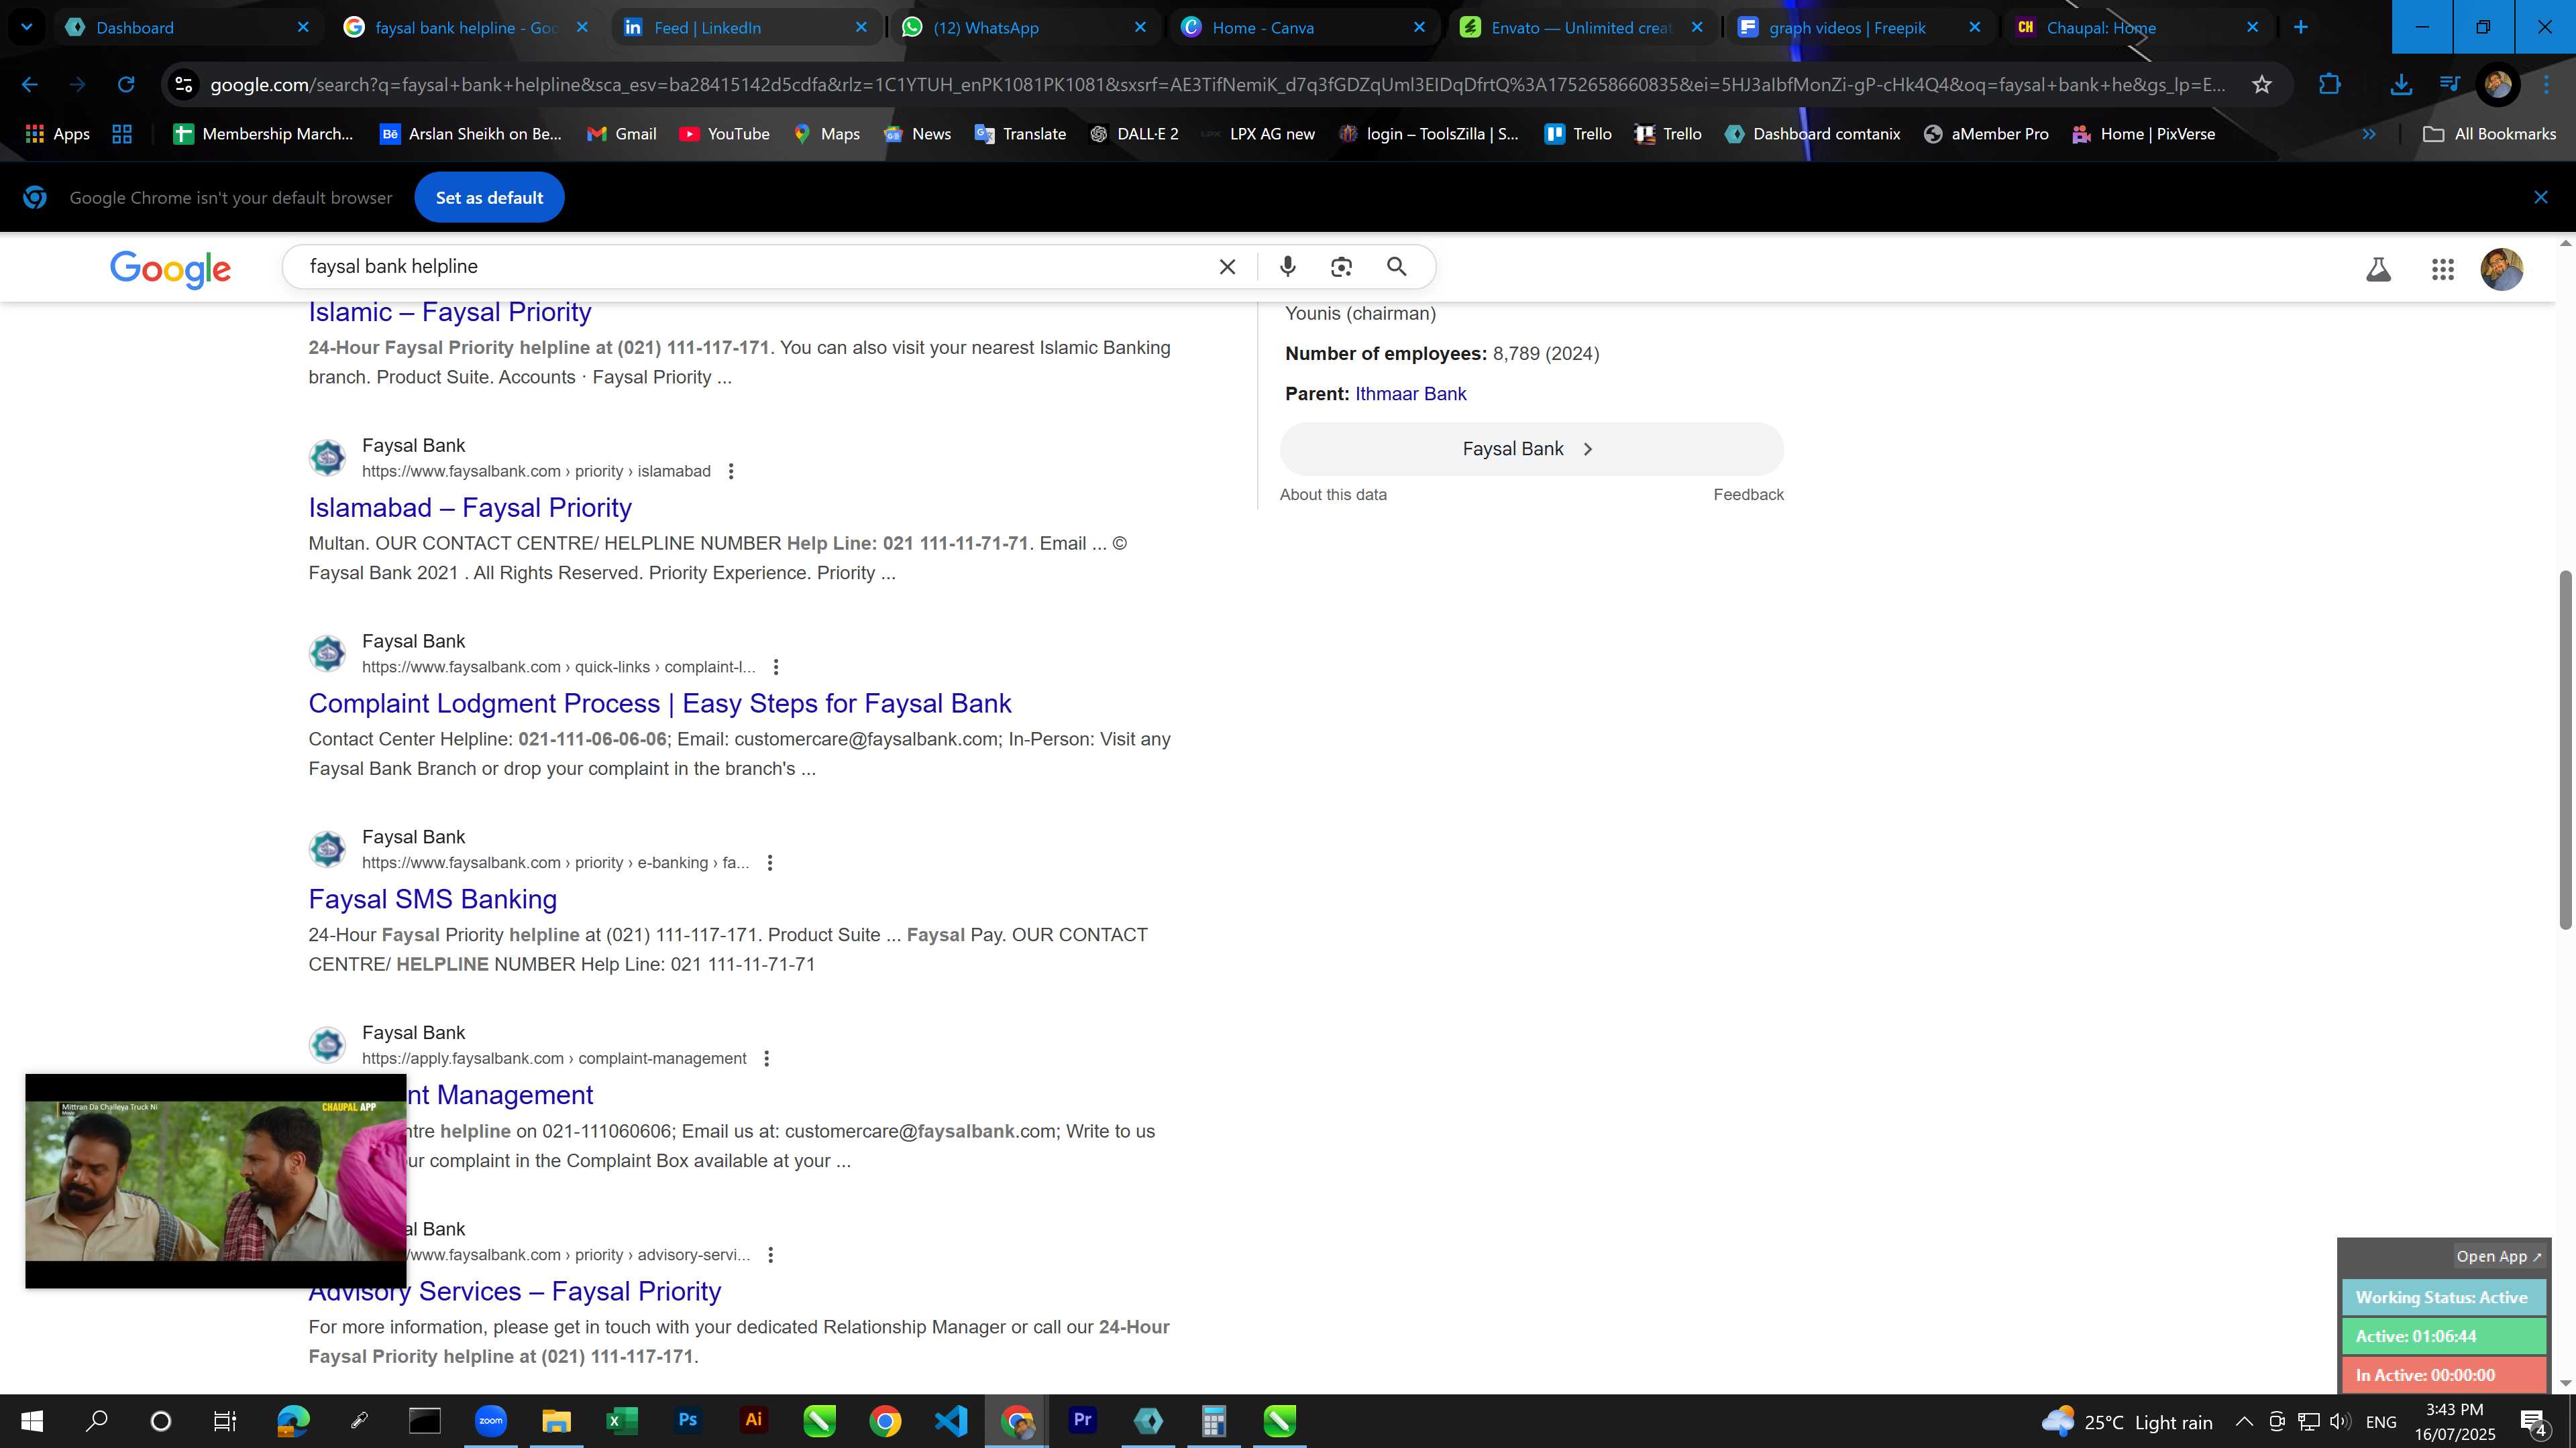Viewport: 2576px width, 1448px height.
Task: Go to Google logo homepage
Action: click(x=170, y=269)
